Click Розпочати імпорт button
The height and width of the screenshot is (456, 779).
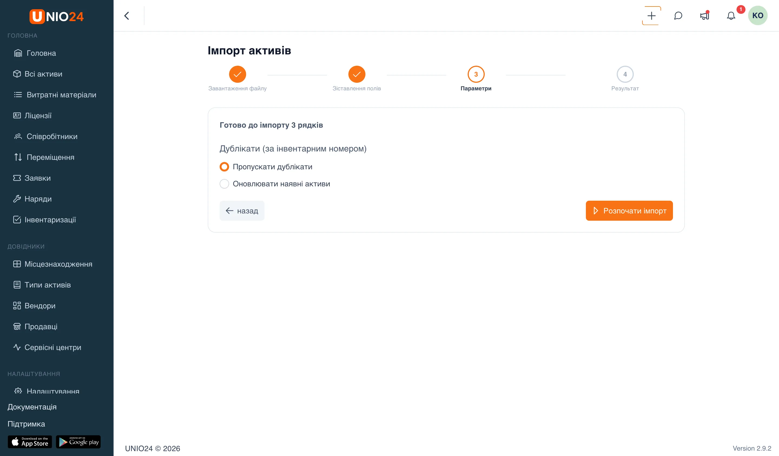pos(629,210)
